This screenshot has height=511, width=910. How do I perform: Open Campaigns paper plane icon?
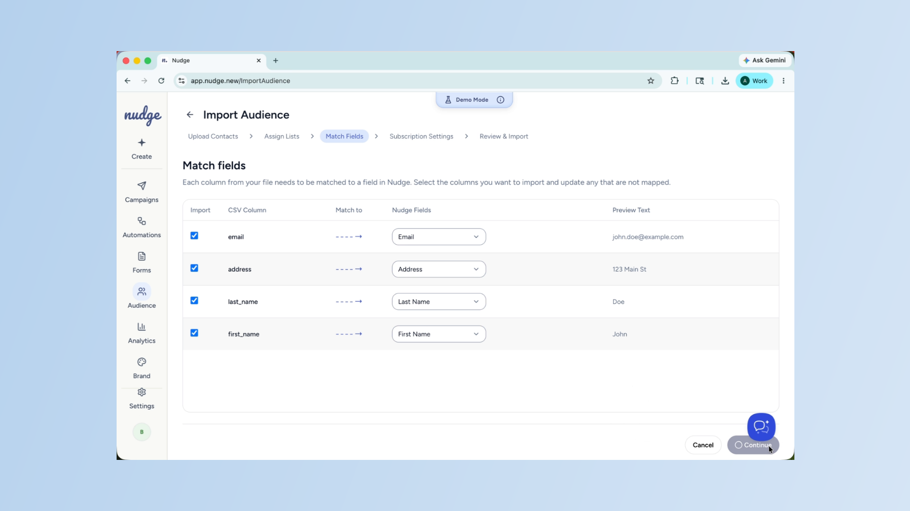(x=142, y=185)
